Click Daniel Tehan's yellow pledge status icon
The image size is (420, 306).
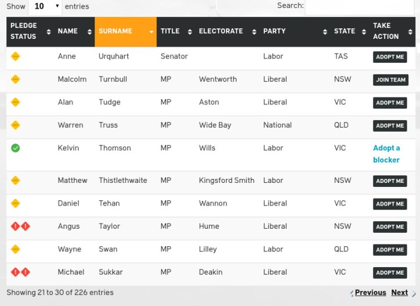point(16,203)
